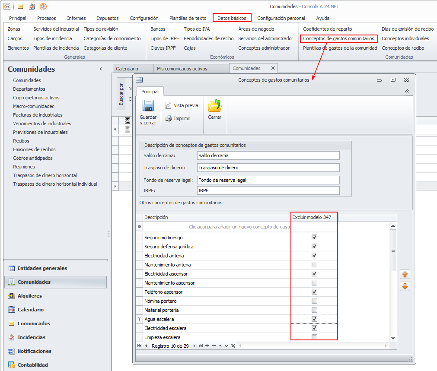The width and height of the screenshot is (437, 371).
Task: Open the Incidencias module in sidebar
Action: [x=31, y=337]
